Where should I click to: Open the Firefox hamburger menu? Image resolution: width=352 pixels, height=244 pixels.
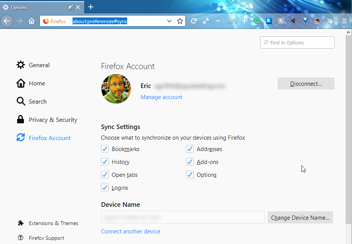tap(344, 21)
